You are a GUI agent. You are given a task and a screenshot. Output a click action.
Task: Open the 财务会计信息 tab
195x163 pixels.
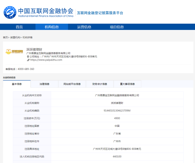tap(100, 84)
